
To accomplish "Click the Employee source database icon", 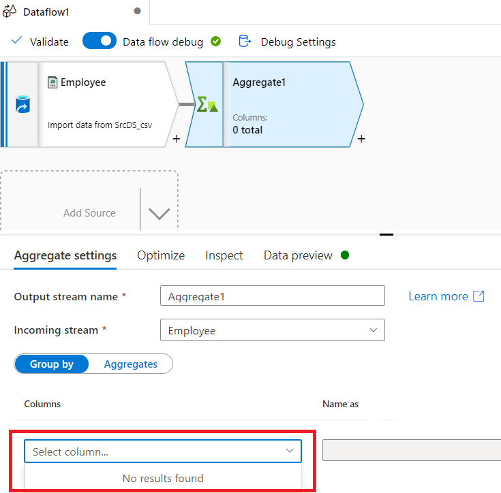I will pos(22,104).
